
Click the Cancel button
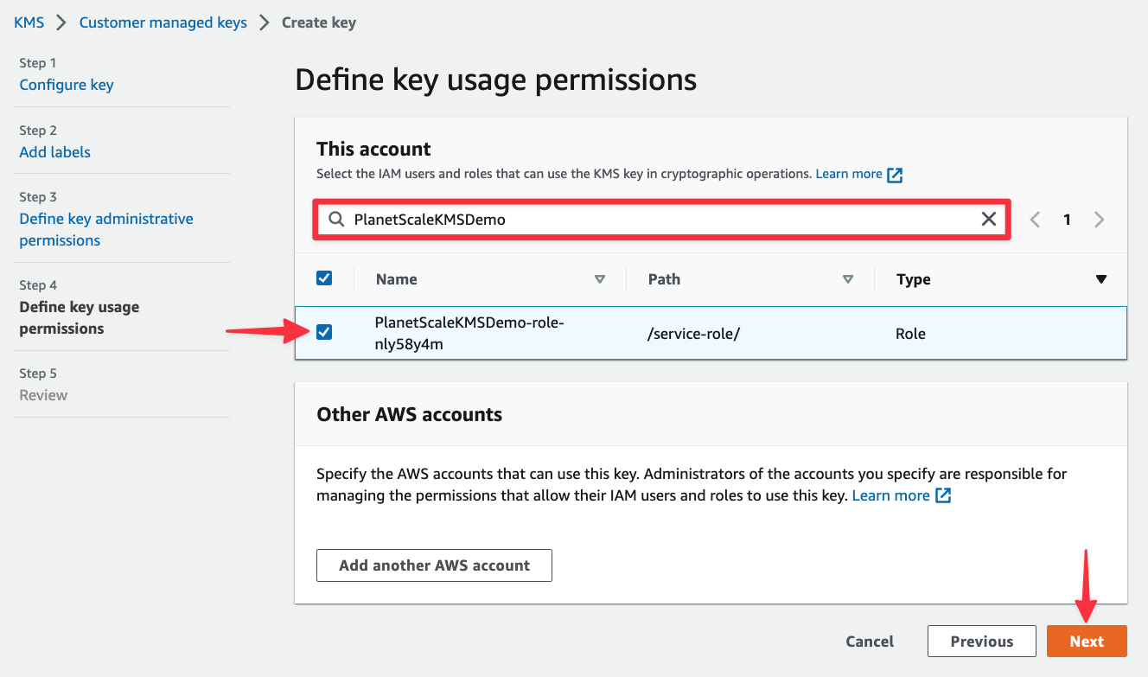click(870, 642)
